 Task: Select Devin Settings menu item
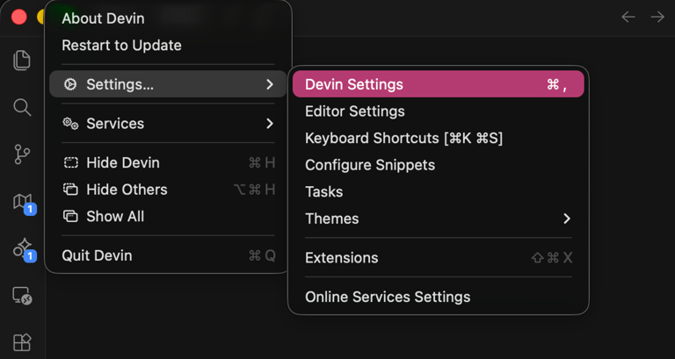439,84
